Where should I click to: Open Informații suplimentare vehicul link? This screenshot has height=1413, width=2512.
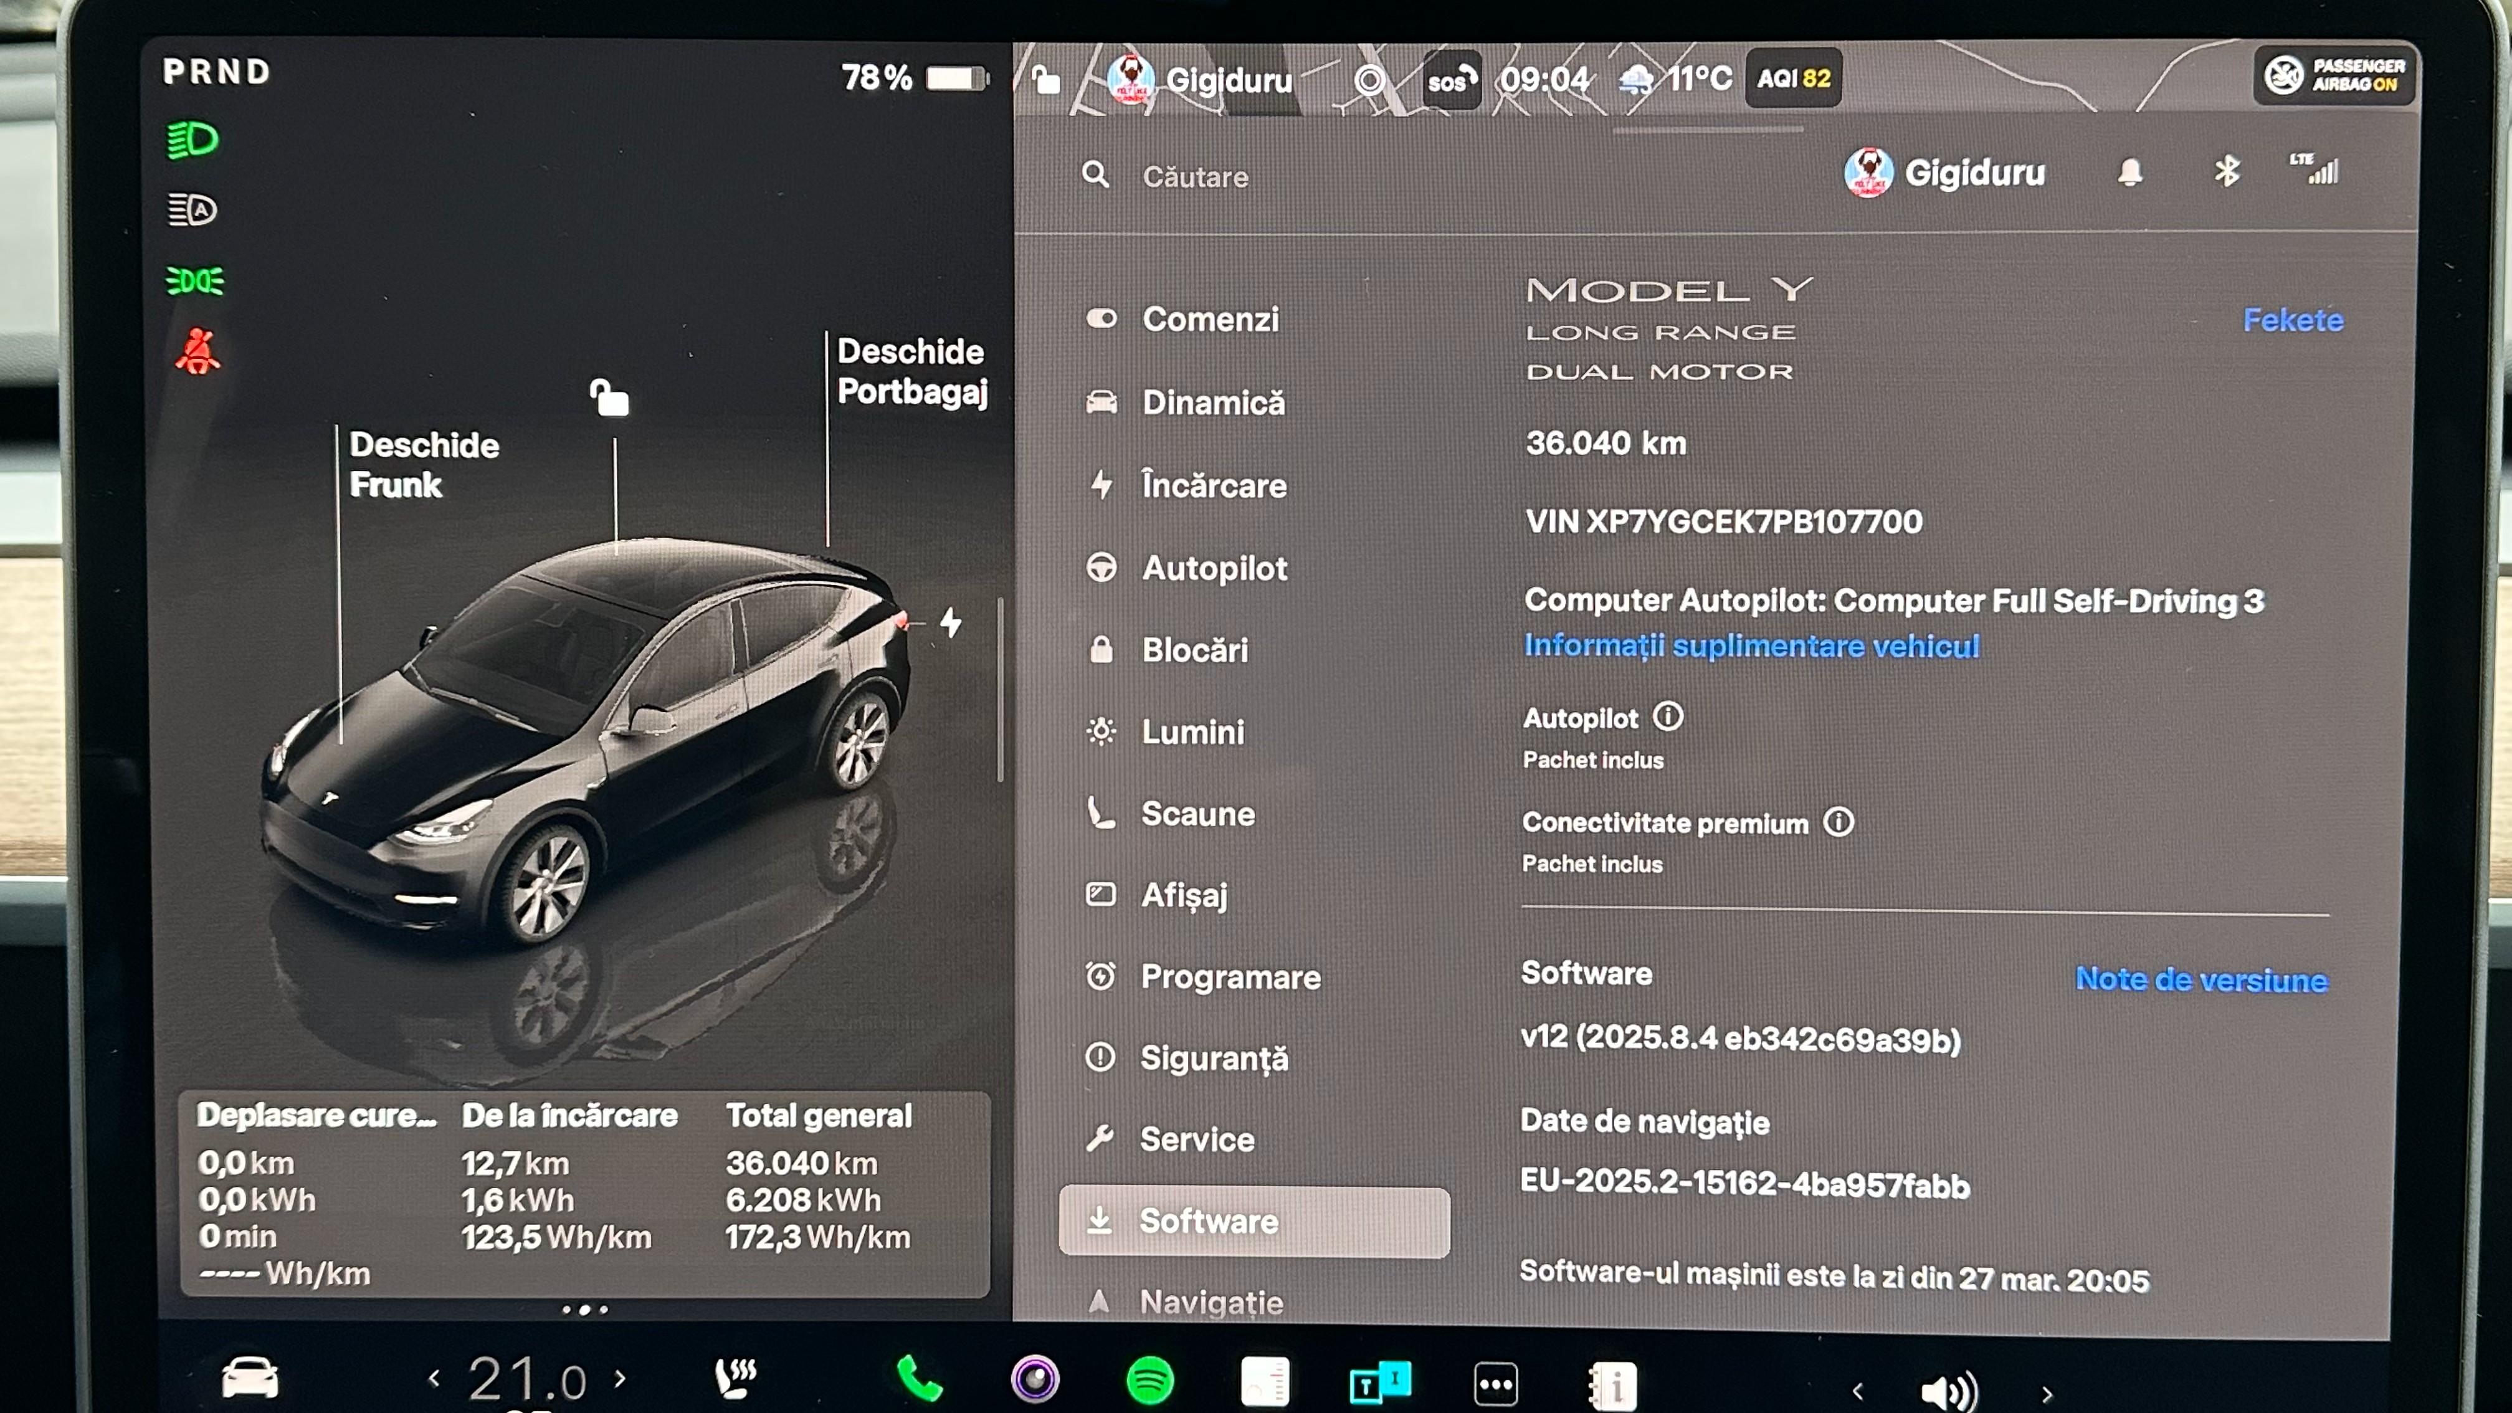1751,645
